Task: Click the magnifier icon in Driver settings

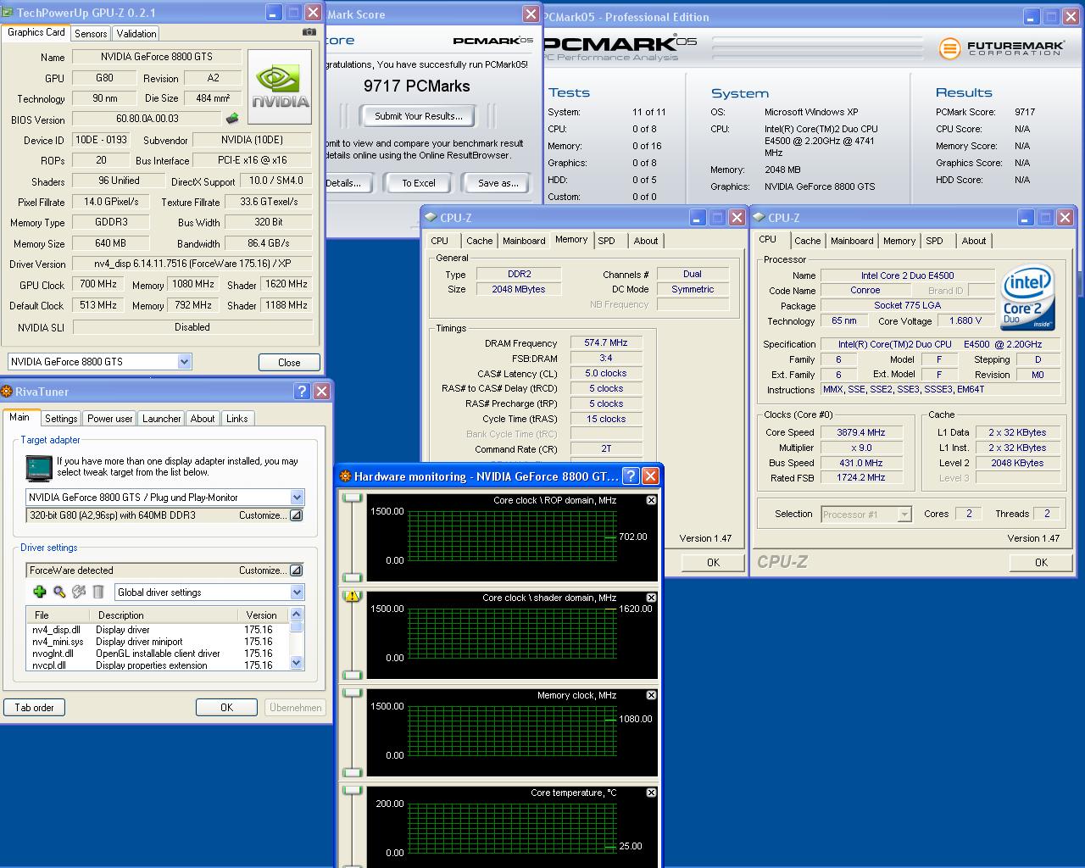Action: tap(59, 592)
